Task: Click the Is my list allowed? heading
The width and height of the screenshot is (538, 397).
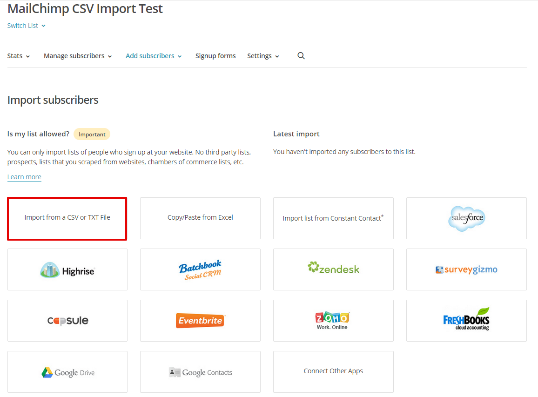Action: pyautogui.click(x=39, y=134)
